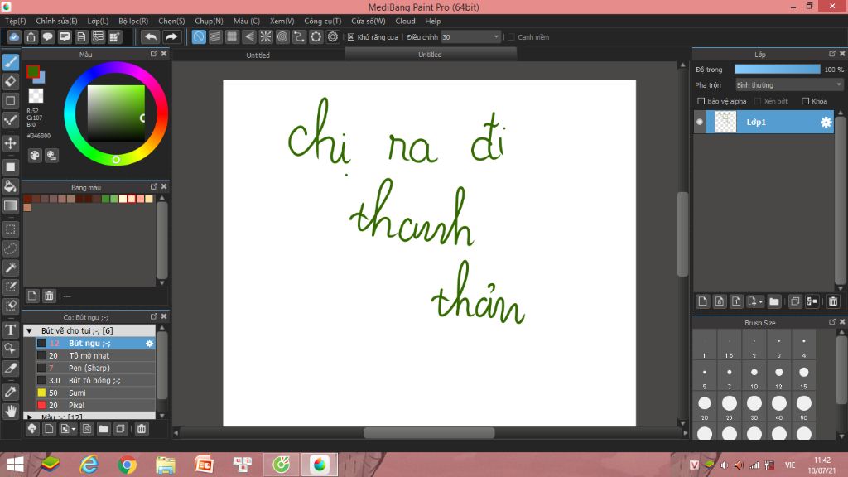Screen dimensions: 848x477
Task: Open Điều chỉnh value dropdown
Action: [470, 36]
